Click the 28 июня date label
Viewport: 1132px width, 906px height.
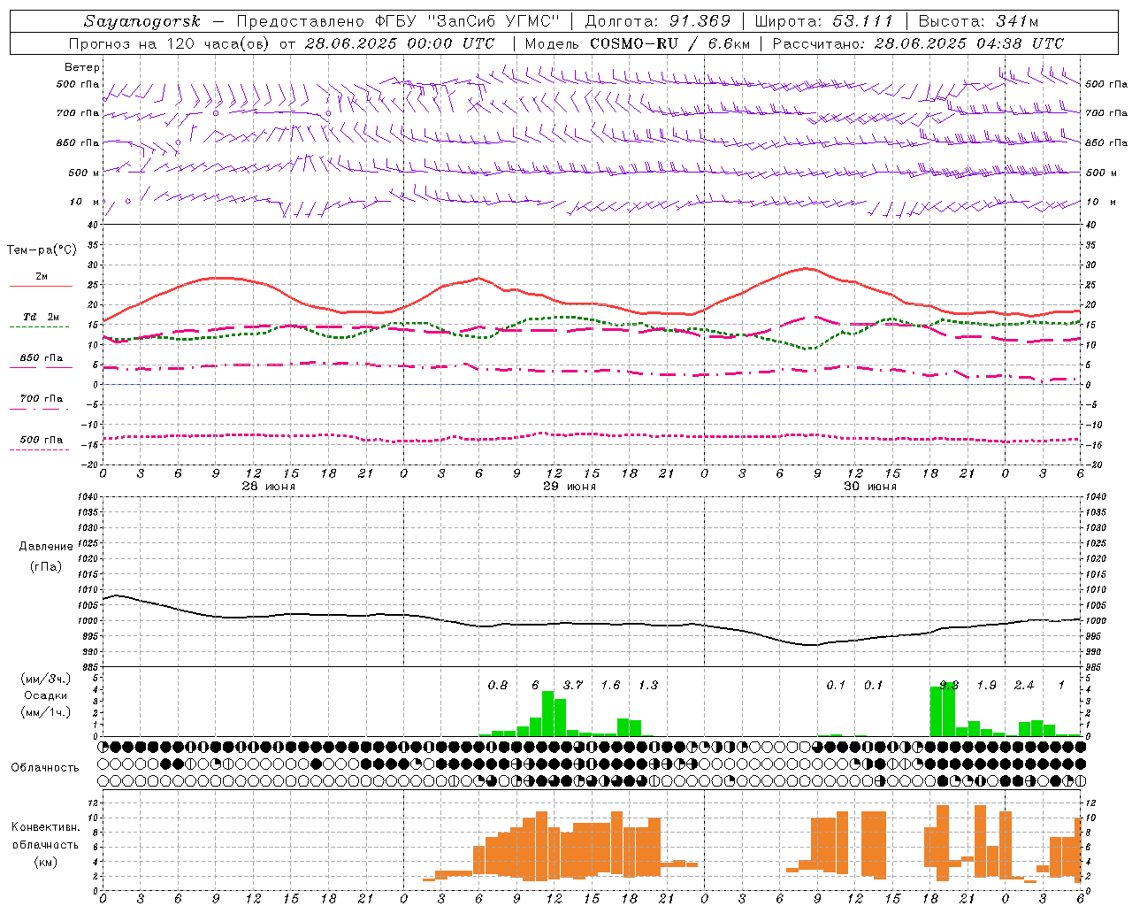(269, 487)
